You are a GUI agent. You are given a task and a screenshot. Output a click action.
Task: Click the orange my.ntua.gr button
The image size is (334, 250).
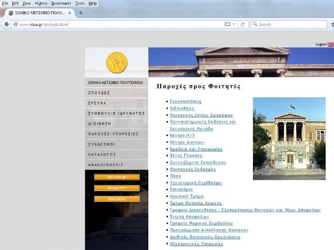[117, 177]
